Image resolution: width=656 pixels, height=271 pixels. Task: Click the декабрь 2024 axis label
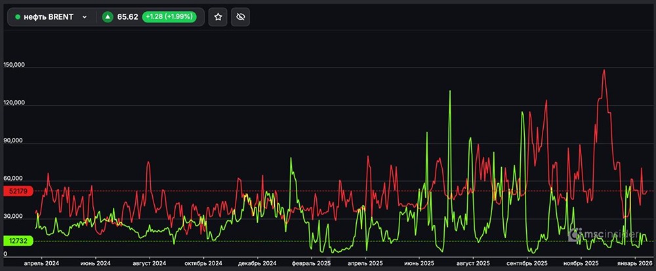(256, 263)
